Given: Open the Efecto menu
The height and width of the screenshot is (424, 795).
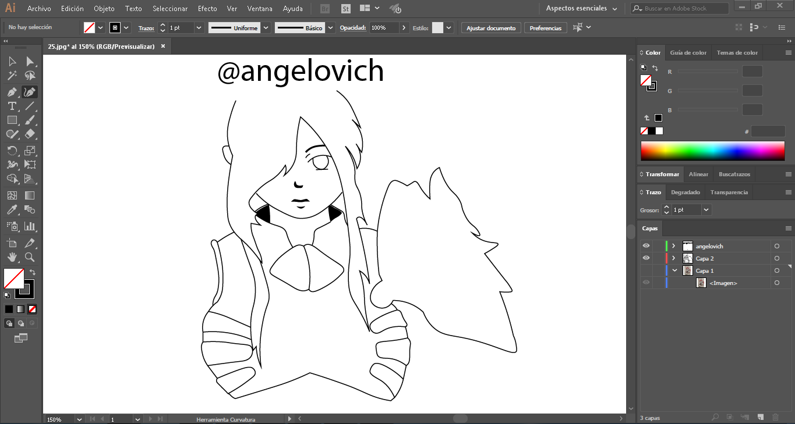Looking at the screenshot, I should tap(207, 9).
